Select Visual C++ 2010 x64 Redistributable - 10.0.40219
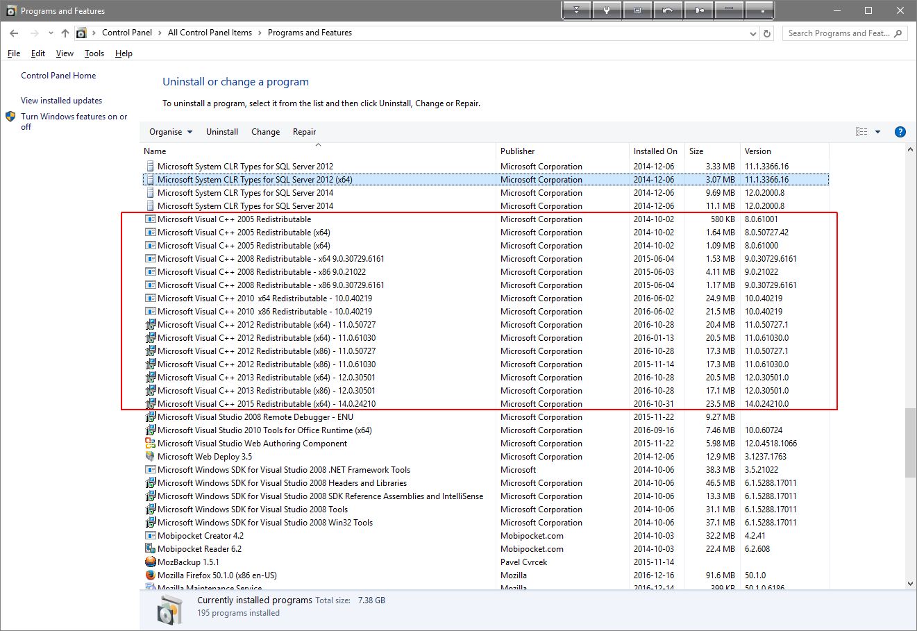The width and height of the screenshot is (917, 631). (485, 298)
